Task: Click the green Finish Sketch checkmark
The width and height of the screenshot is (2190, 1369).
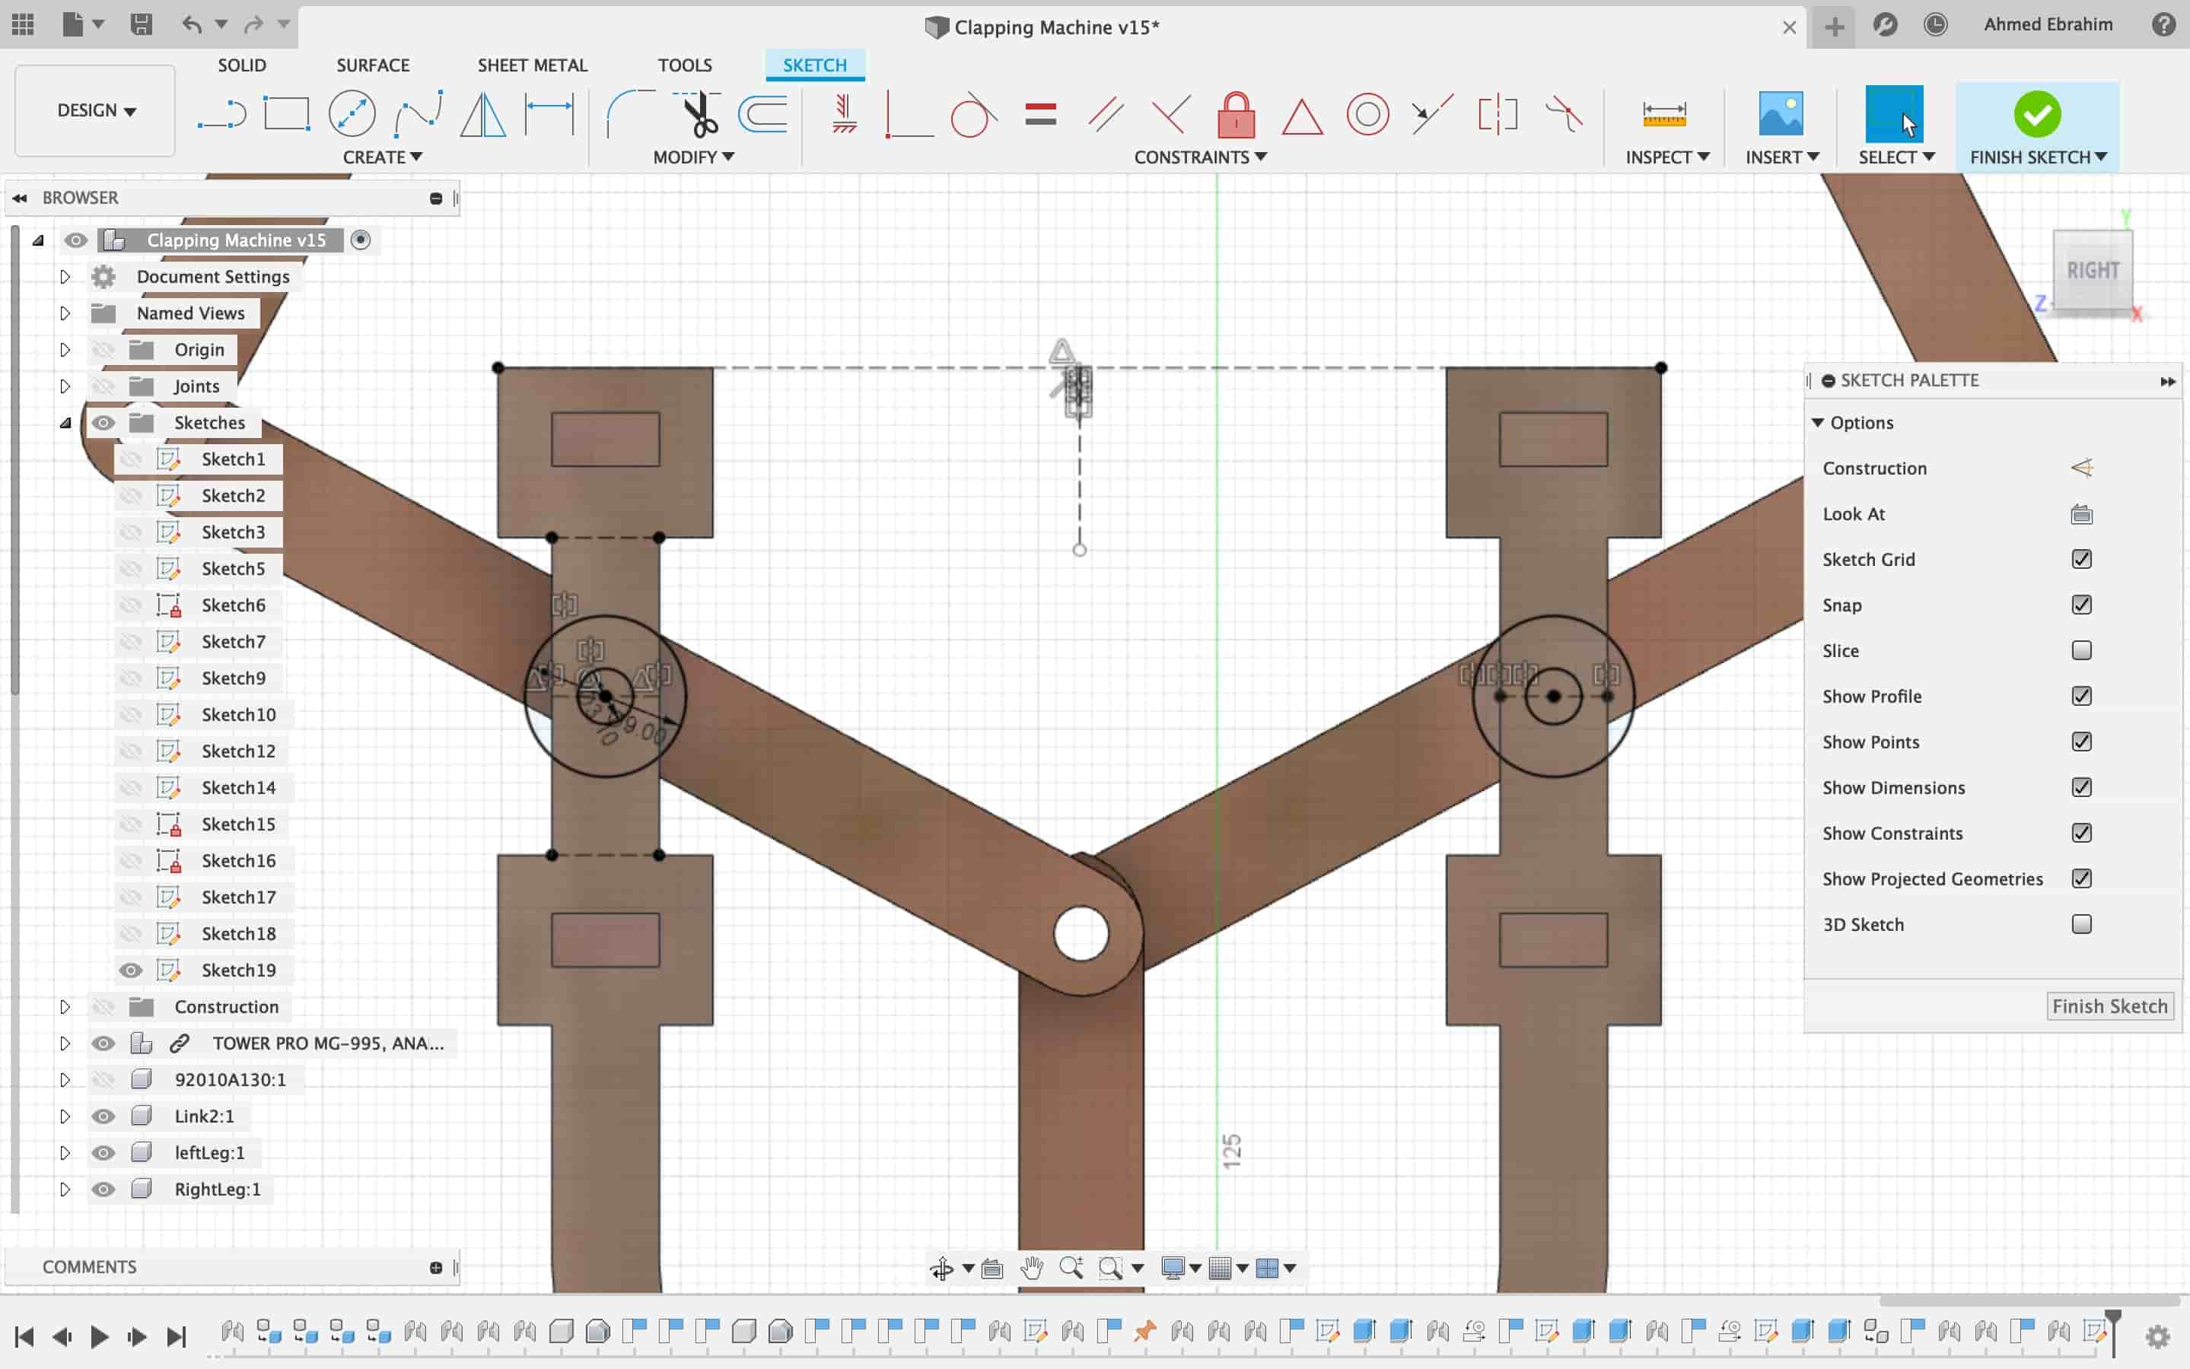Action: 2037,114
